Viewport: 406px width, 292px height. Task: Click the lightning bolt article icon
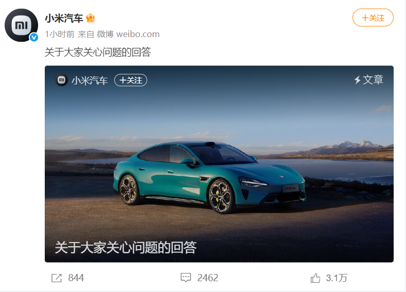click(x=358, y=80)
